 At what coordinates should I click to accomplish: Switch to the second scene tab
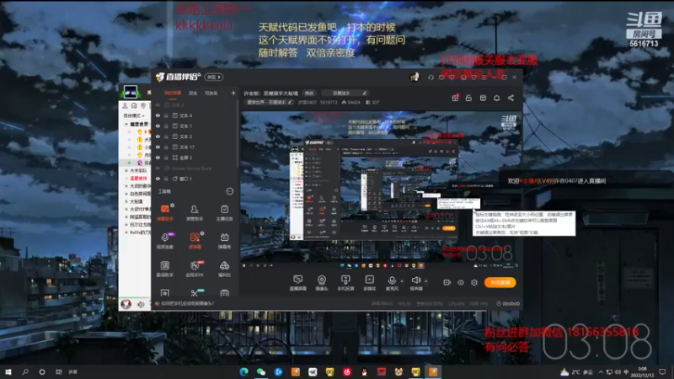point(193,93)
